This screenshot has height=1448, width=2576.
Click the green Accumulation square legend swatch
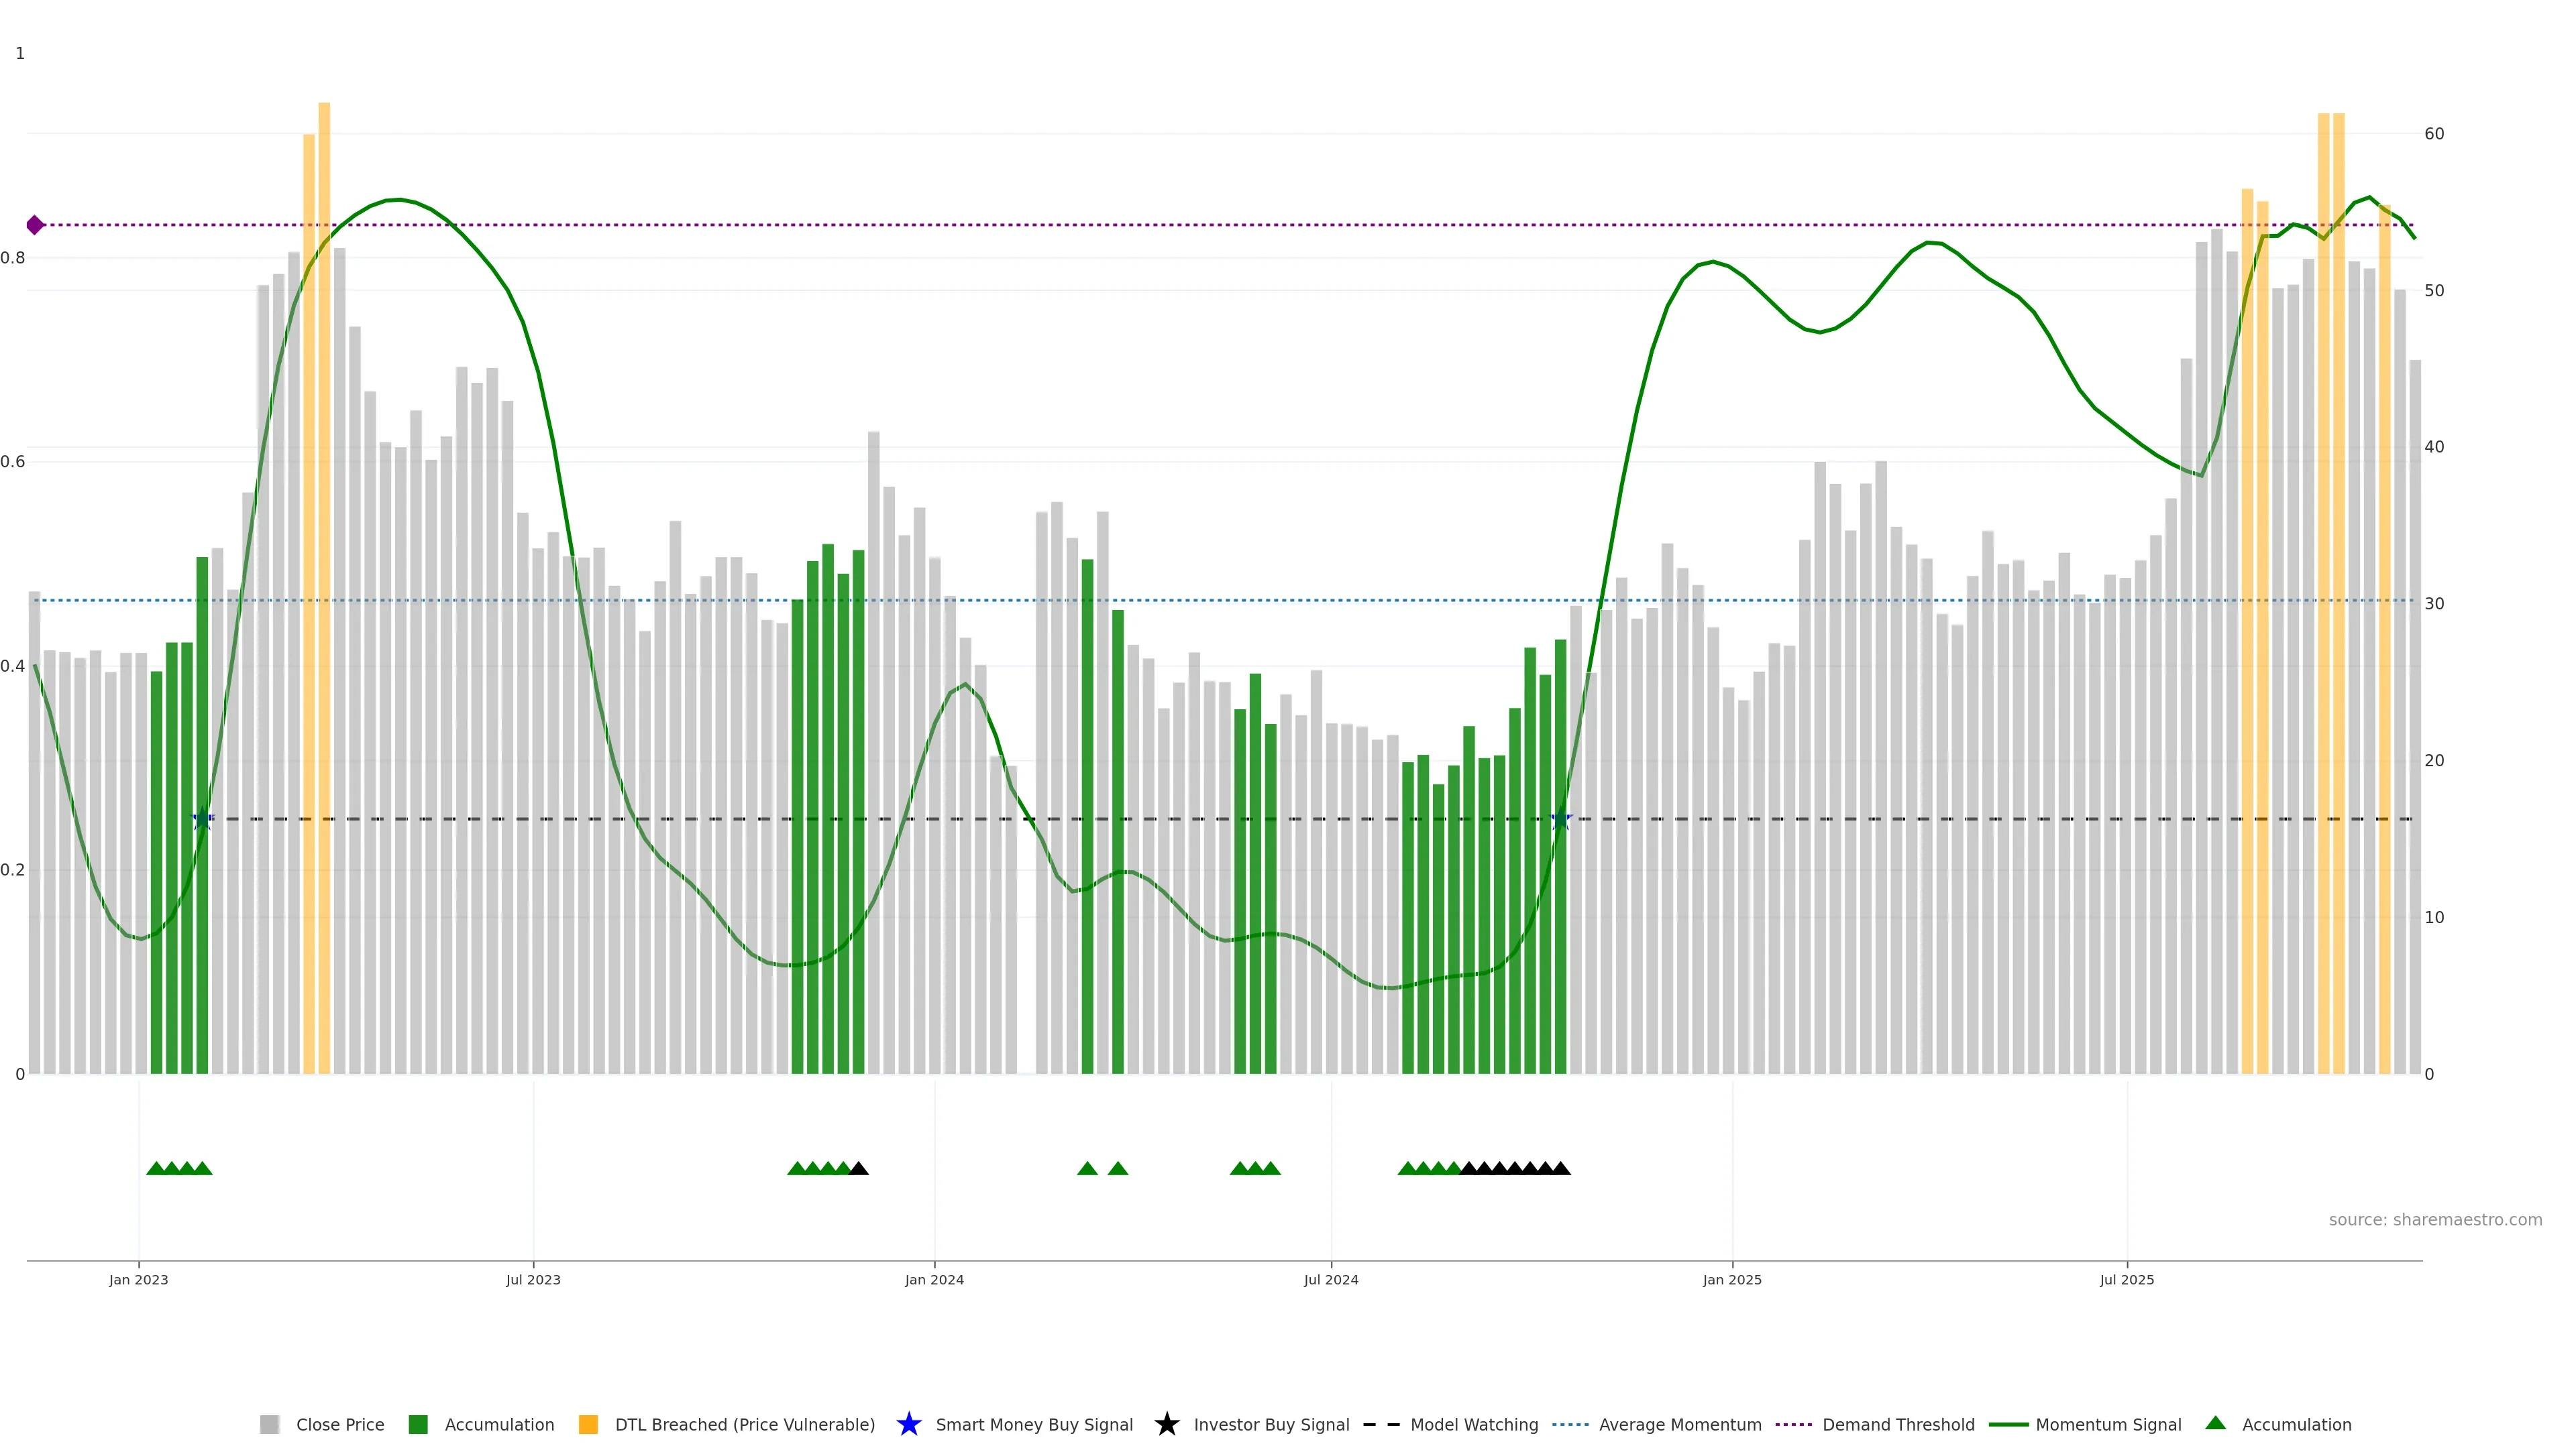[x=418, y=1424]
